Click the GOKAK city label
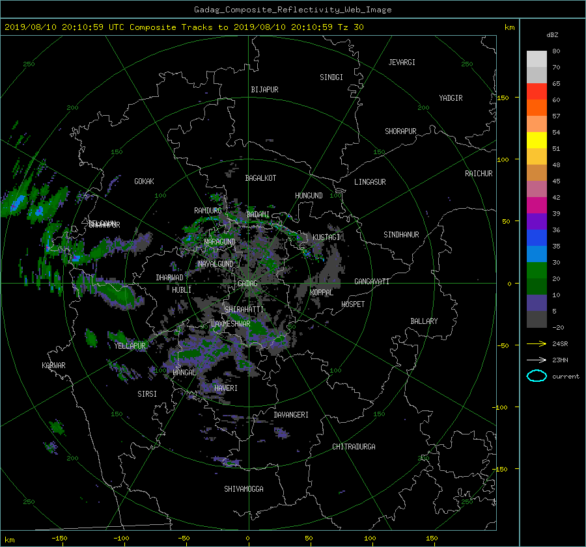This screenshot has height=547, width=586. pyautogui.click(x=144, y=181)
